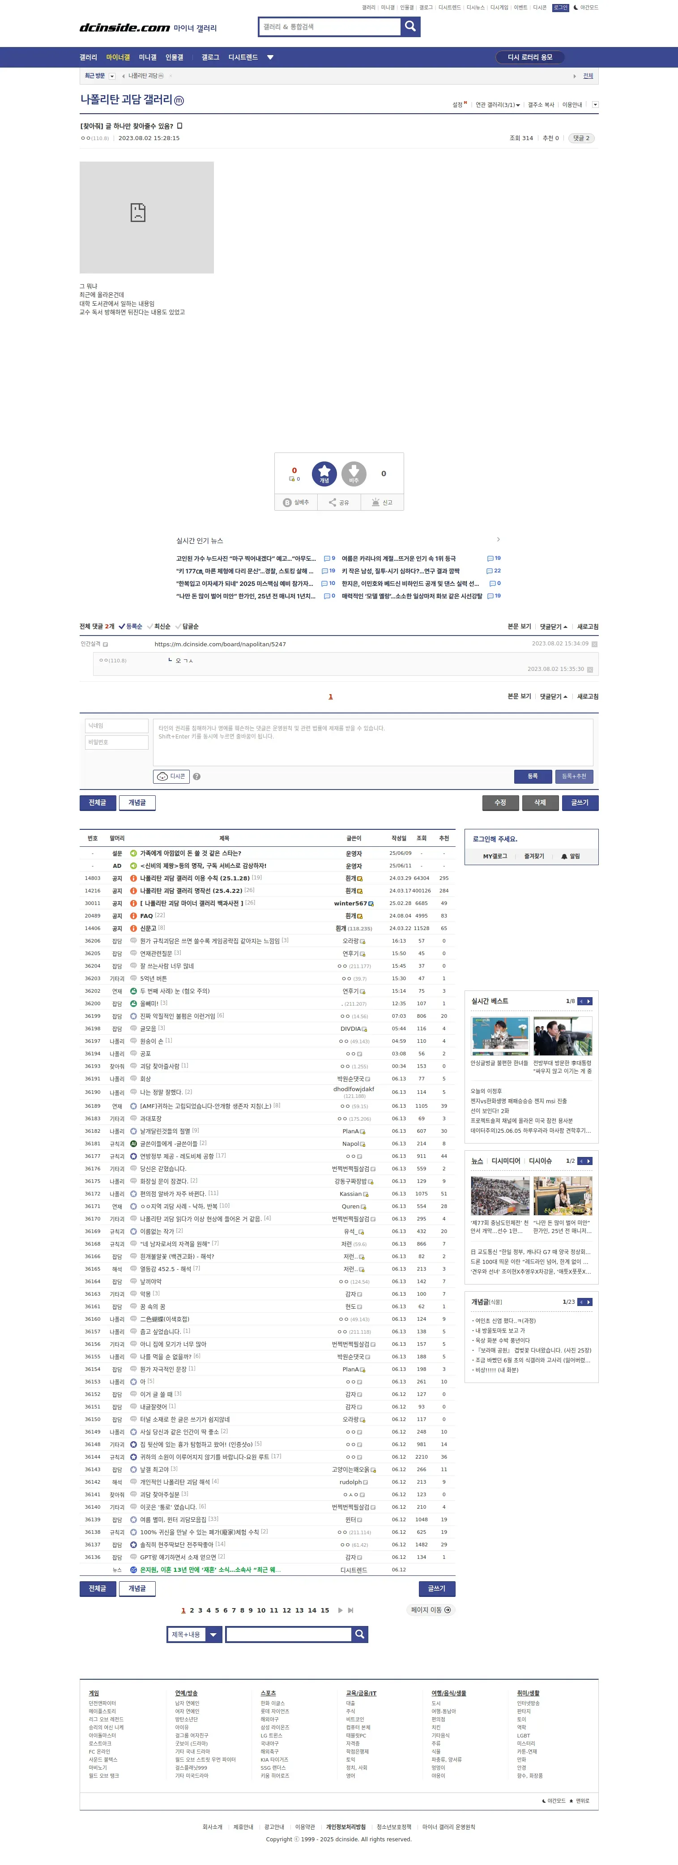Viewport: 678px width, 1865px height.
Task: Switch to 디시미디어 tab in side panel
Action: pos(506,1161)
